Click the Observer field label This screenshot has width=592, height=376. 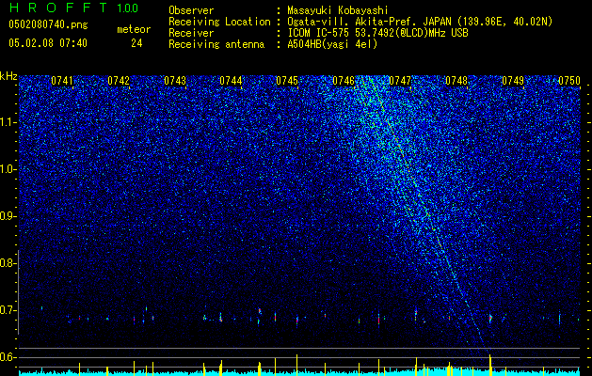(x=191, y=10)
